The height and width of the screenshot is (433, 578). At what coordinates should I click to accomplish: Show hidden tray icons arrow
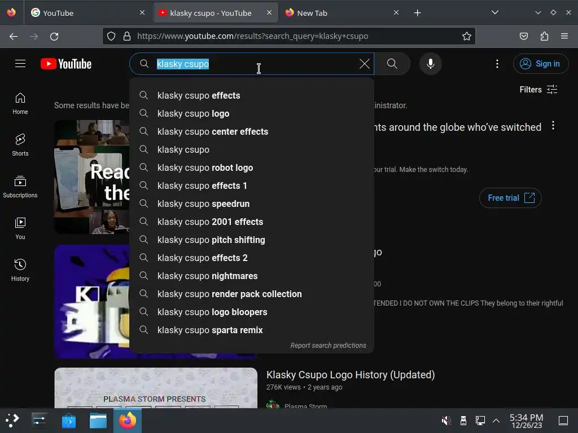tap(496, 421)
